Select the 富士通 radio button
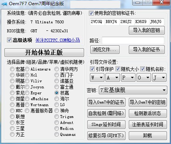The height and width of the screenshot is (144, 171). [57, 87]
